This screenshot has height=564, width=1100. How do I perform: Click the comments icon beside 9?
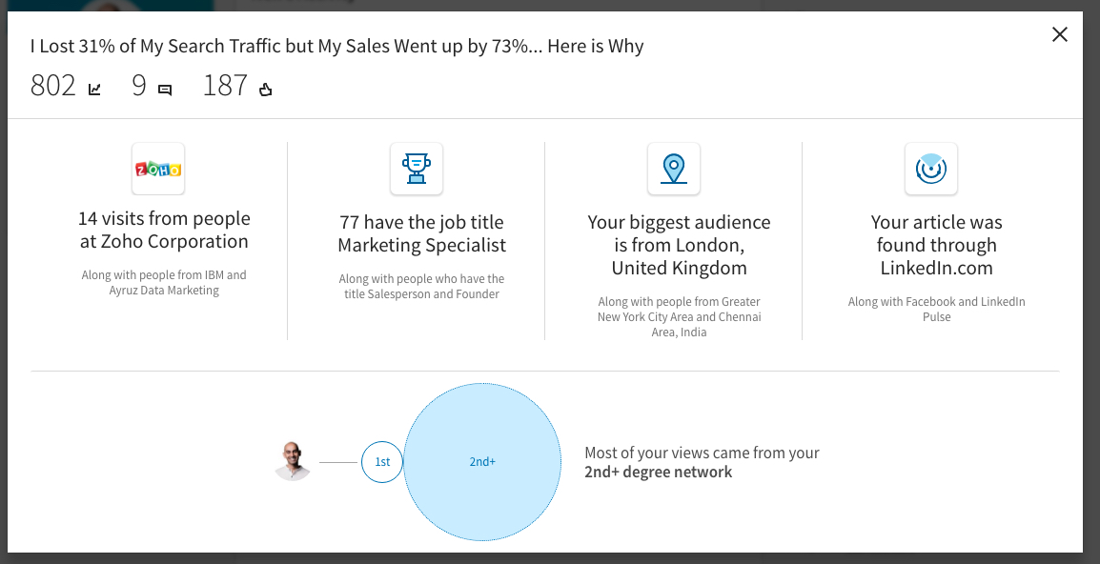(165, 91)
